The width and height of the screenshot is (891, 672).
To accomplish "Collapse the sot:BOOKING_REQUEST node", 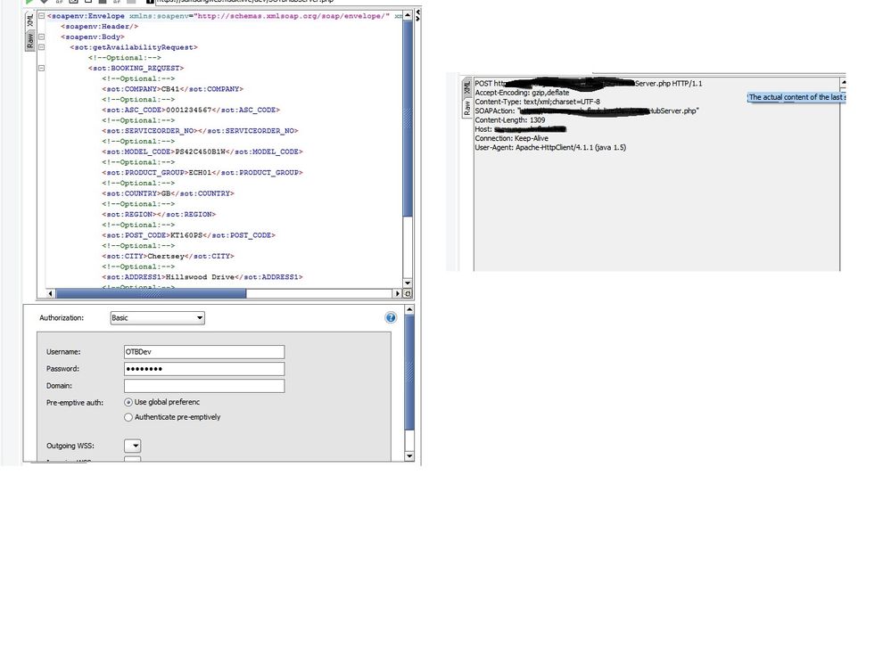I will click(x=42, y=68).
